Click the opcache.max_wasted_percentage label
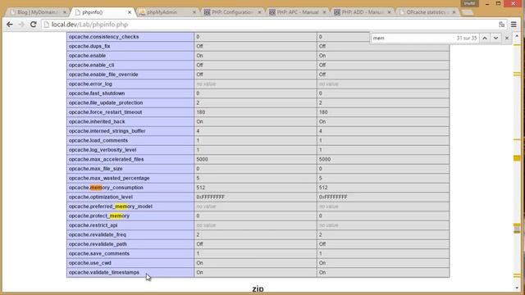 point(109,179)
